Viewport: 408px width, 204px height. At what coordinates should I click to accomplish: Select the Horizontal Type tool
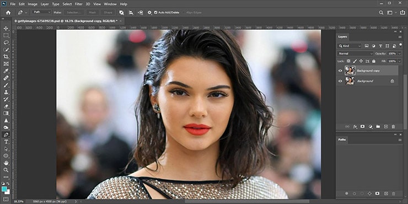pos(6,142)
